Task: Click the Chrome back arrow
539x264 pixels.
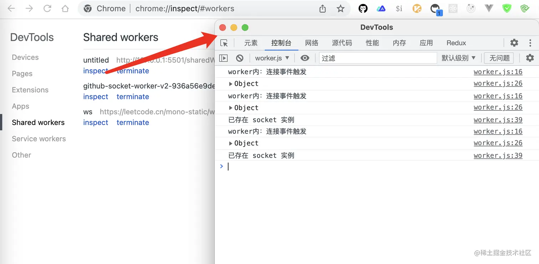Action: coord(11,9)
